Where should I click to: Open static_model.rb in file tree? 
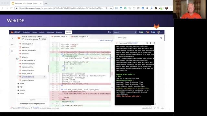point(27,67)
